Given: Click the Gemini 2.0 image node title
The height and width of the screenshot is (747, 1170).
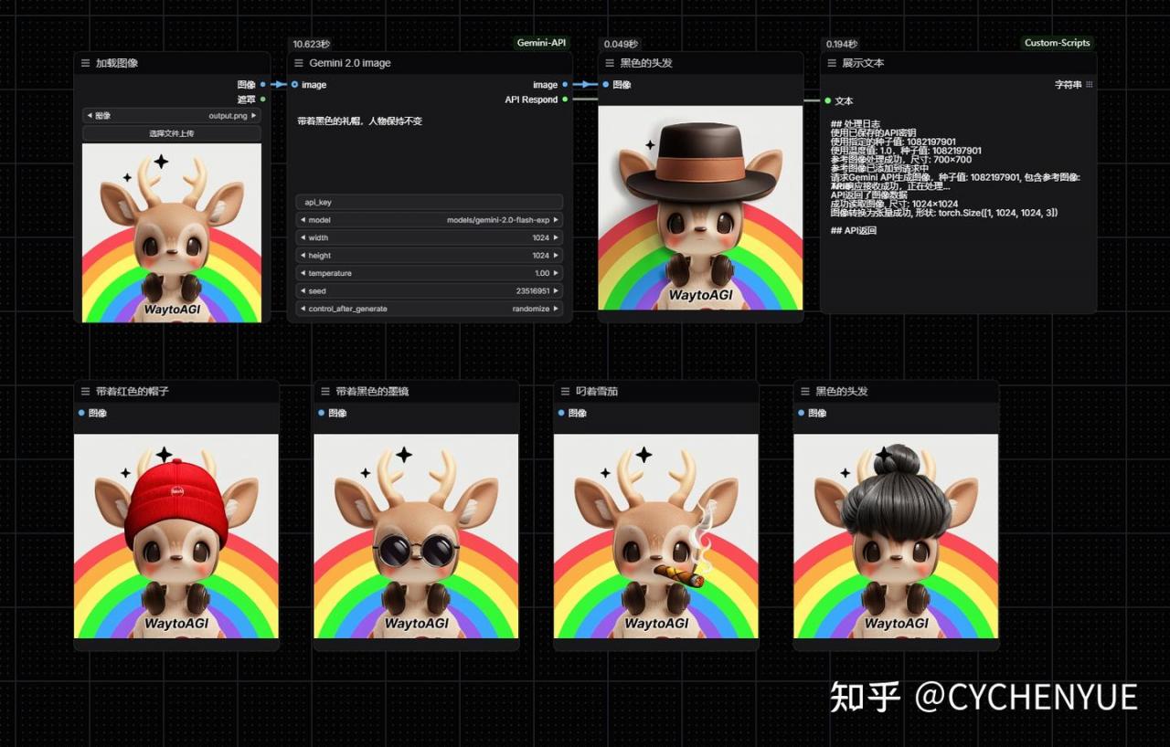Looking at the screenshot, I should tap(350, 63).
